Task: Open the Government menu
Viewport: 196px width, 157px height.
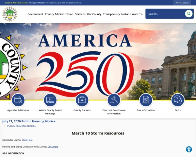Action: pyautogui.click(x=35, y=14)
